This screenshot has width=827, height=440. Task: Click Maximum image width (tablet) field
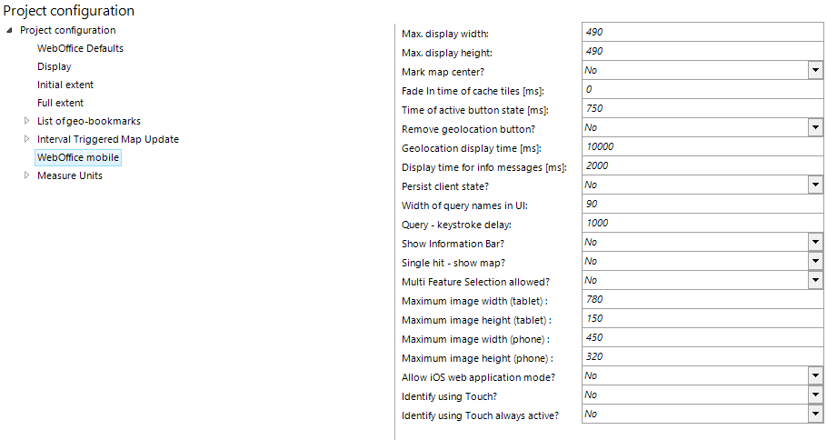(x=701, y=300)
